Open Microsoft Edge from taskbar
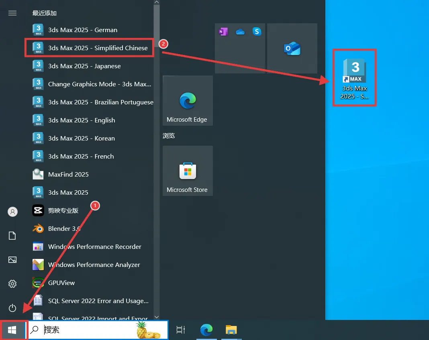The height and width of the screenshot is (340, 429). click(206, 330)
